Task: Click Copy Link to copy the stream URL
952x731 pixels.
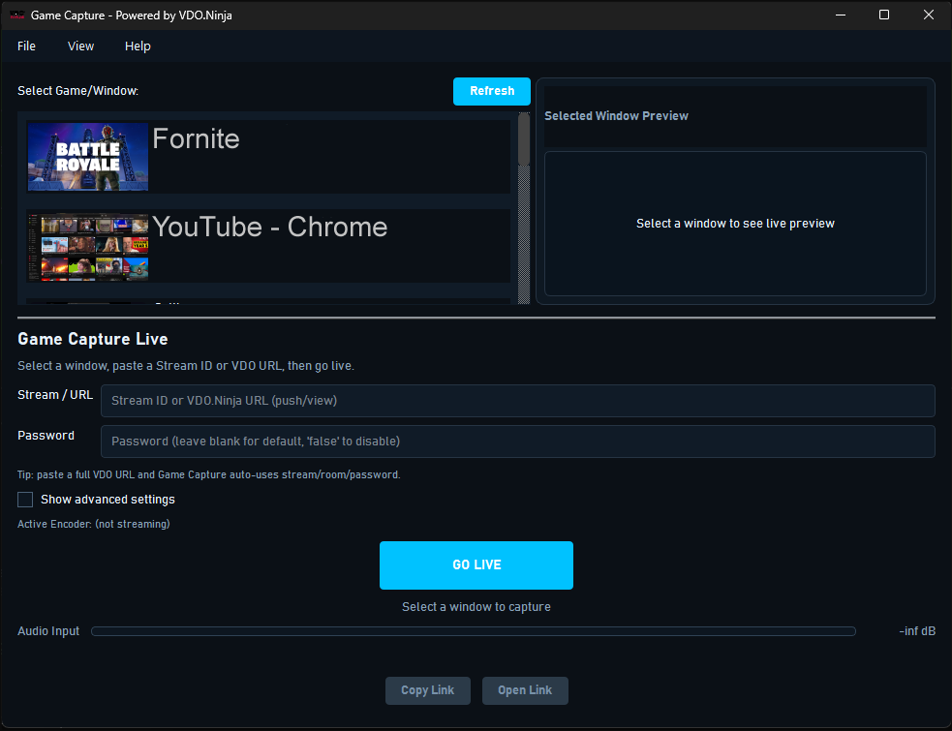Action: pyautogui.click(x=427, y=689)
